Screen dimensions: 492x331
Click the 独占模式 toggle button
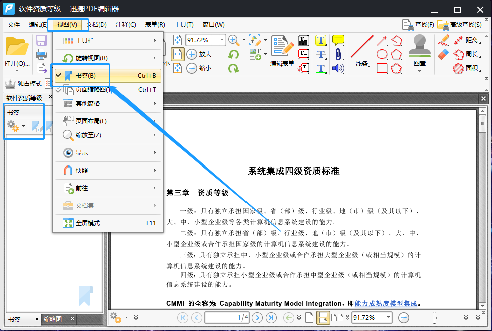[x=23, y=83]
